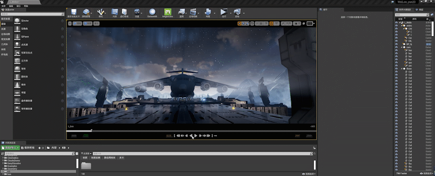Open the Settings toolbar icon
The height and width of the screenshot is (176, 435).
click(x=137, y=12)
